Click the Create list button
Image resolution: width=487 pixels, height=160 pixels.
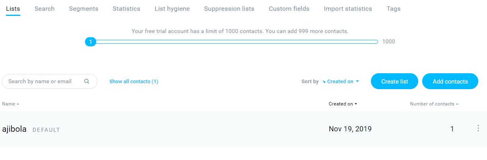(395, 81)
